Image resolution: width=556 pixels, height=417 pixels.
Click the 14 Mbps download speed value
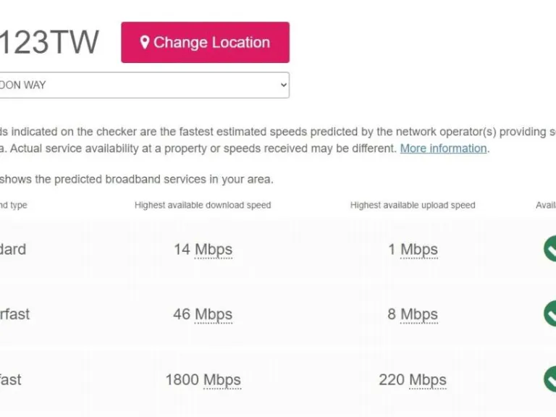(203, 250)
